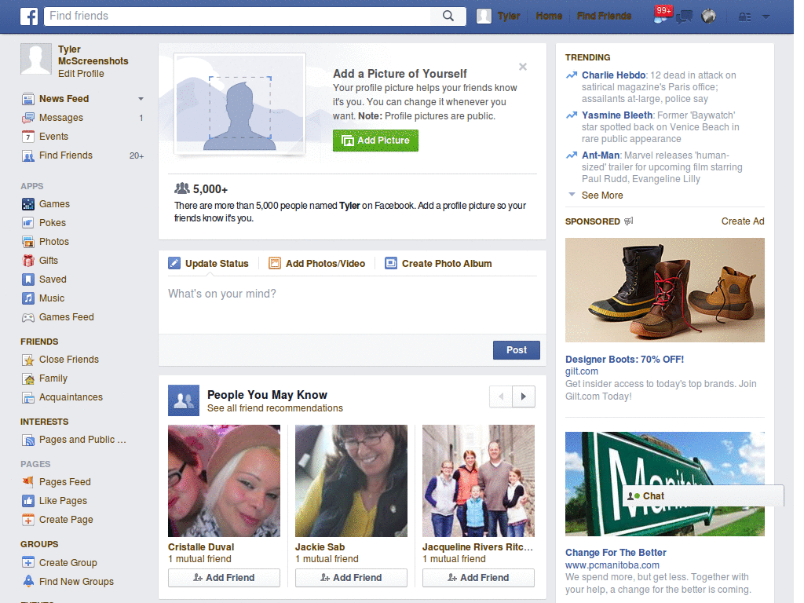Click the sponsored megaphone icon

coord(629,221)
